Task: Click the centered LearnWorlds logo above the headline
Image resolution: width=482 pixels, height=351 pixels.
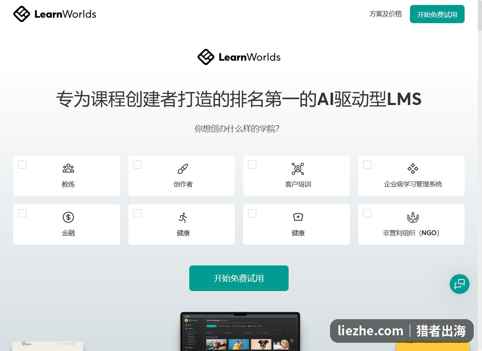Action: pos(239,57)
